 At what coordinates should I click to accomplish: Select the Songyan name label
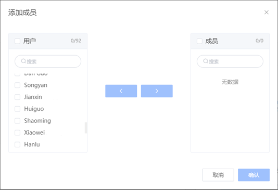[x=35, y=85]
